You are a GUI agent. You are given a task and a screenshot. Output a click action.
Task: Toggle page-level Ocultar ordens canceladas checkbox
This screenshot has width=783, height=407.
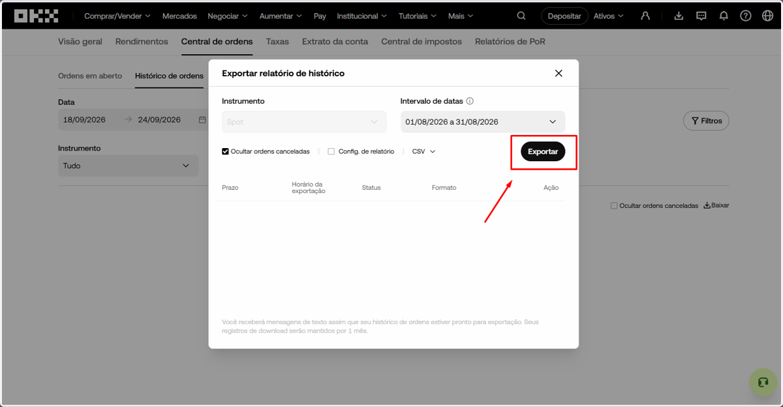(614, 205)
